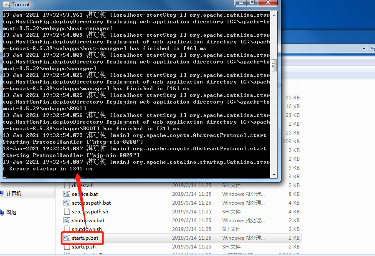Click the 8 KB size of service.bat

[x=294, y=194]
